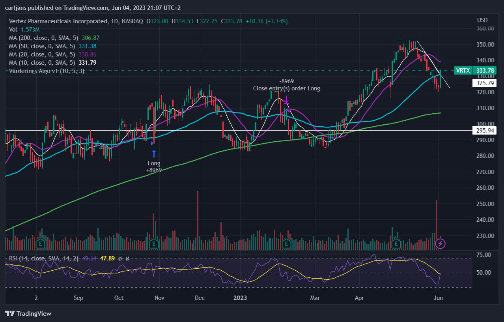Open the earnings E marker before November
504x322 pixels.
[154, 244]
